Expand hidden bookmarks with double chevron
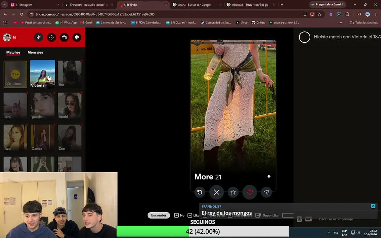The image size is (381, 238). (341, 22)
